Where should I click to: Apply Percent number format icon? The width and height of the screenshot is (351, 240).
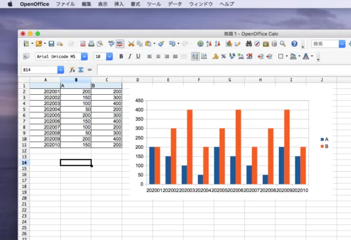click(x=223, y=56)
